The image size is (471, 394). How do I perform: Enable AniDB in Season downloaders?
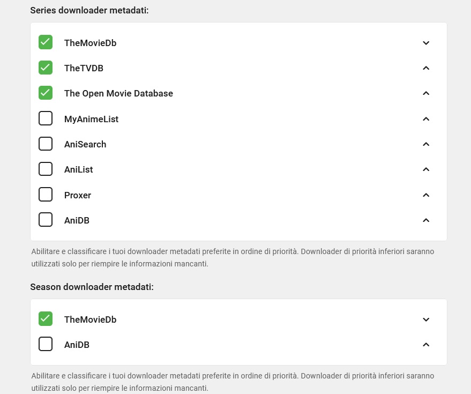46,344
